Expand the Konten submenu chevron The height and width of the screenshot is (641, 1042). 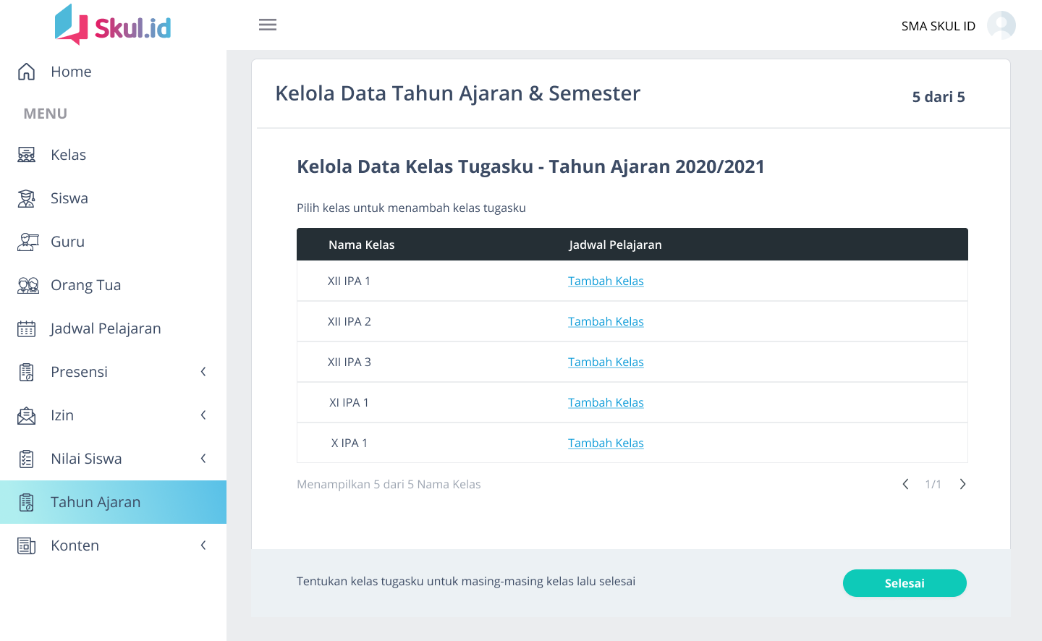click(203, 546)
